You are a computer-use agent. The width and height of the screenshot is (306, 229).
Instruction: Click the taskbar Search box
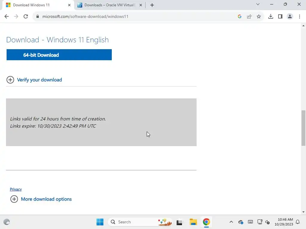pyautogui.click(x=140, y=222)
